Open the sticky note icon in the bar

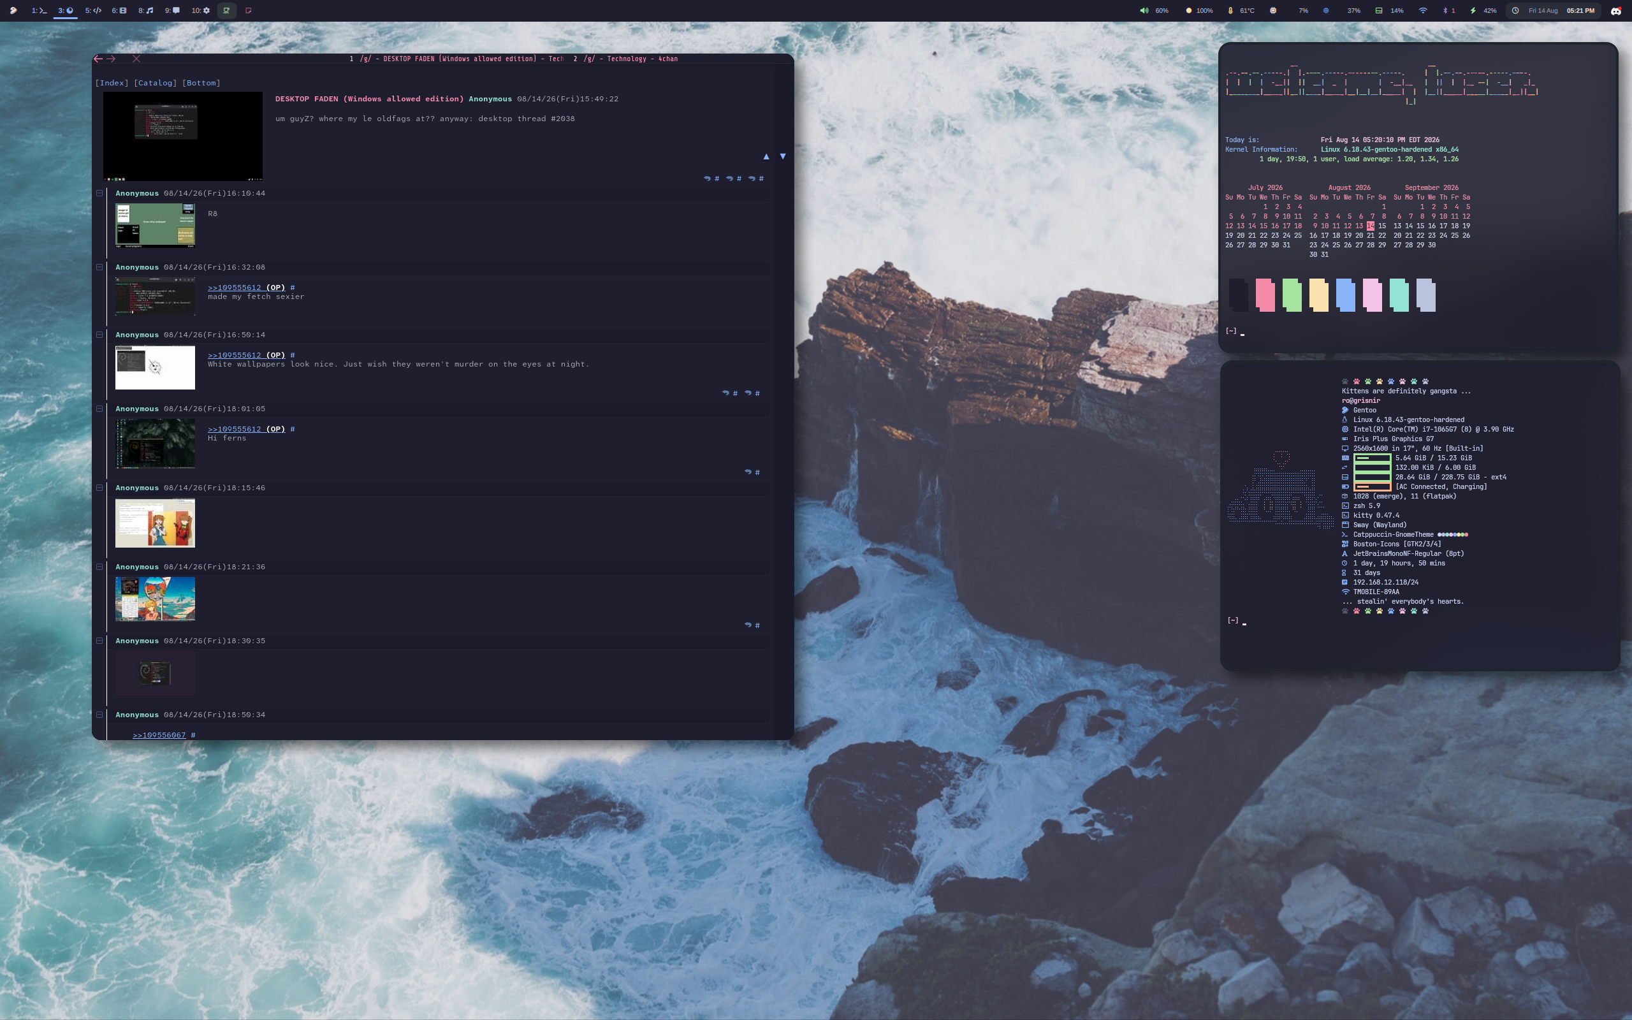point(248,11)
